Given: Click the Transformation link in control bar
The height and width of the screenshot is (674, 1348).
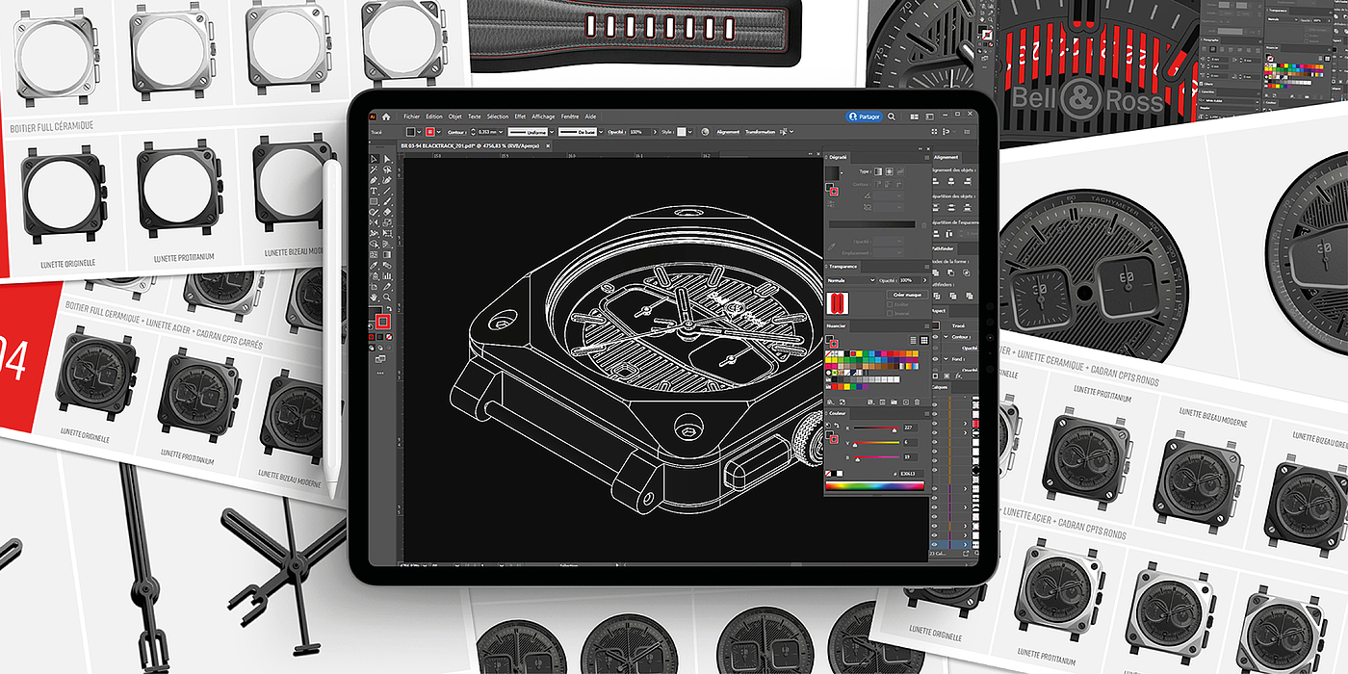Looking at the screenshot, I should (x=761, y=132).
